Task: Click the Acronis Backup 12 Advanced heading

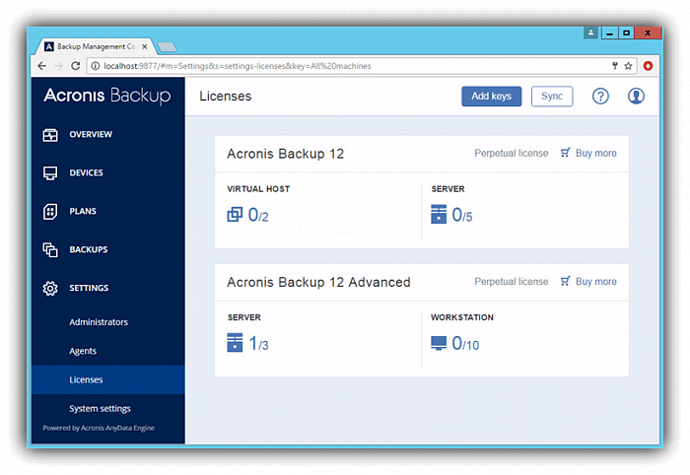Action: click(x=318, y=282)
